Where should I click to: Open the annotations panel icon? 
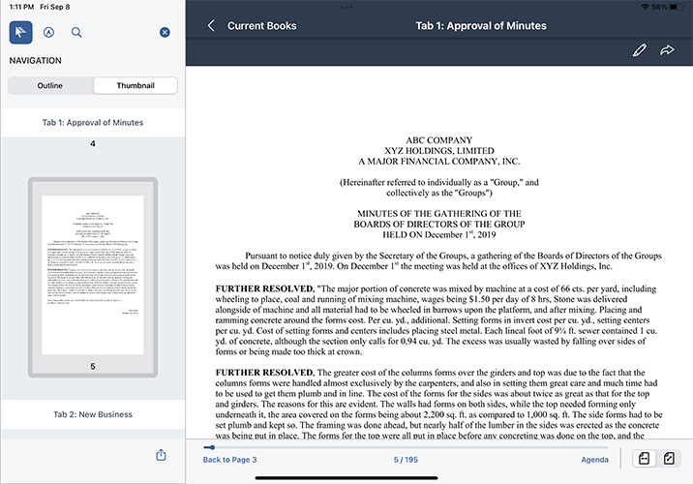pyautogui.click(x=48, y=32)
